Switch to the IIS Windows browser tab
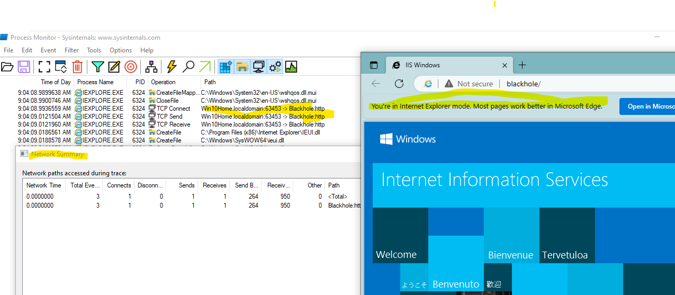 [x=449, y=65]
